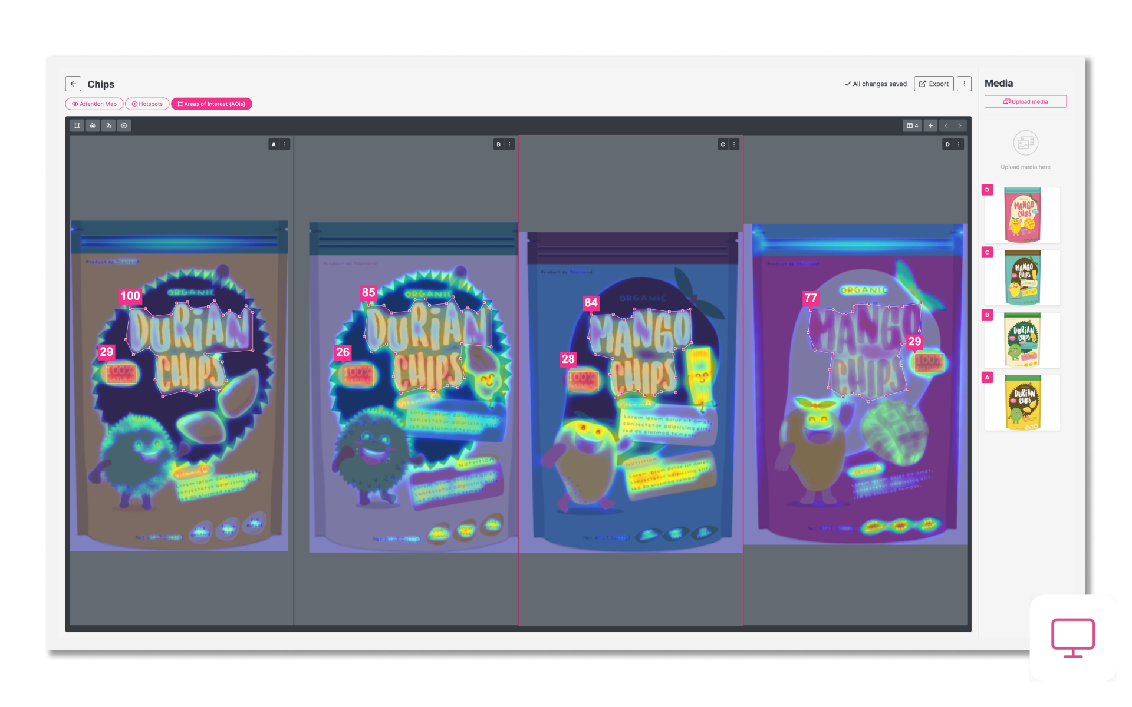
Task: Open the column count layout selector
Action: coord(912,125)
